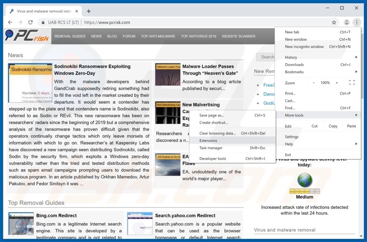Click Cut in the Edit row

(x=315, y=126)
